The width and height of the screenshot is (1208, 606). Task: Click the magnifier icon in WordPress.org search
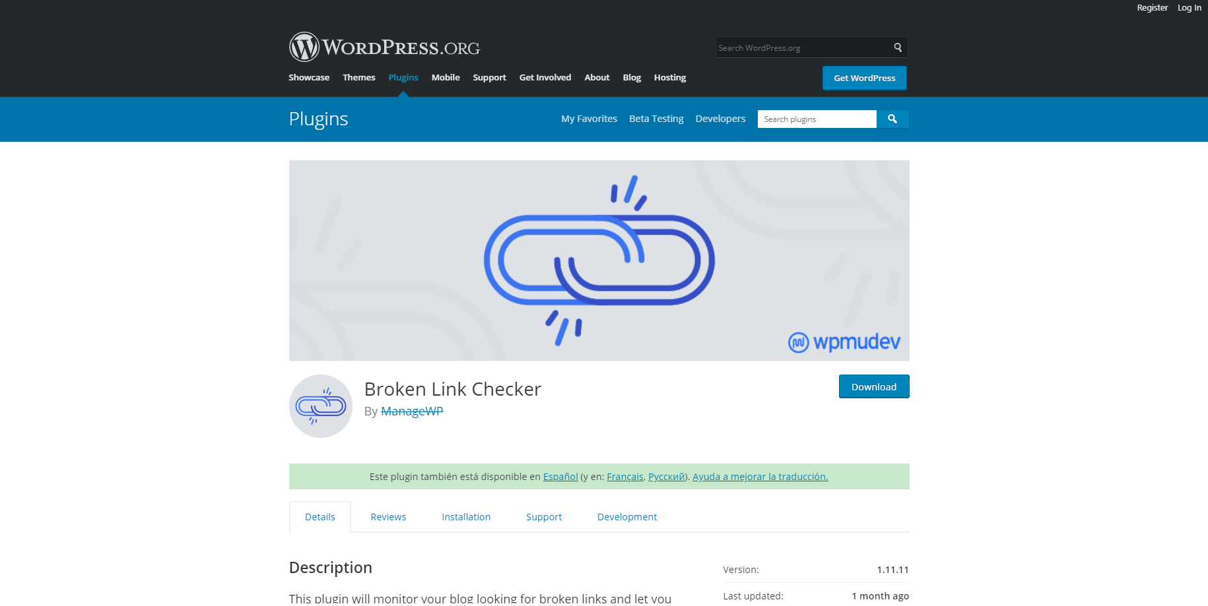[x=898, y=47]
